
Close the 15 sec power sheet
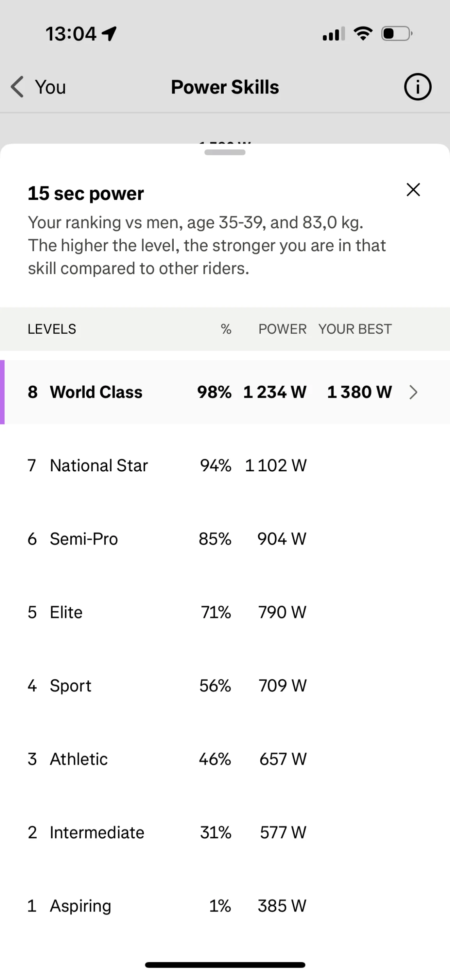pyautogui.click(x=413, y=190)
